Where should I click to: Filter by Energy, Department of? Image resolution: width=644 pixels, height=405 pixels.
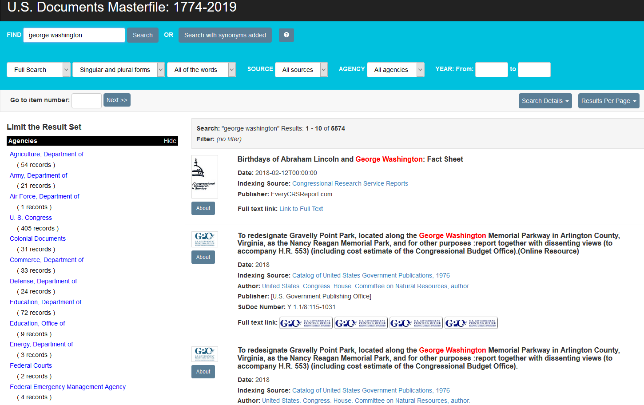pos(41,344)
